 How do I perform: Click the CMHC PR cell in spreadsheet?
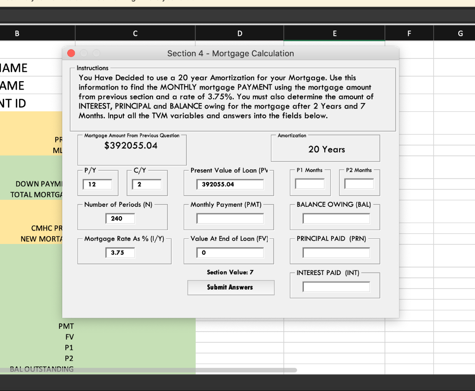pos(31,228)
